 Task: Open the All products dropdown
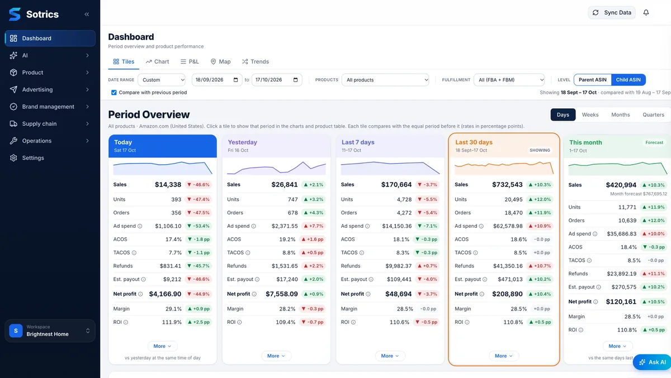(x=385, y=80)
